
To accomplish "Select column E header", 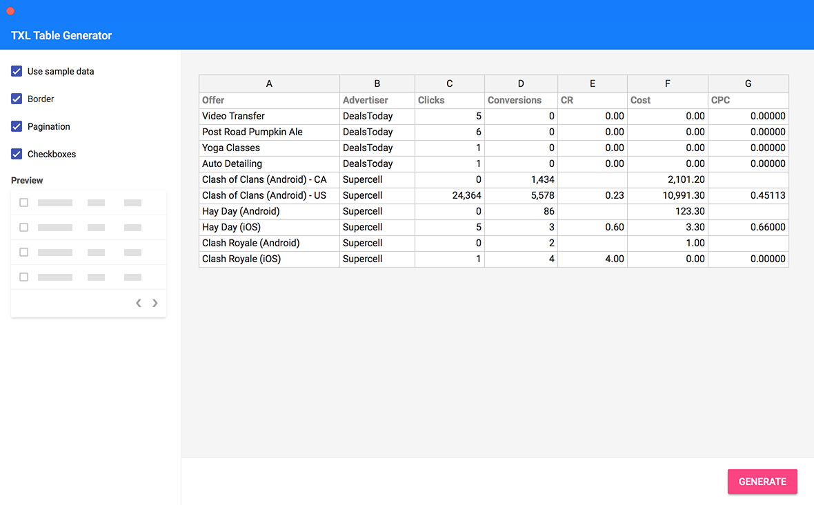I will pyautogui.click(x=593, y=83).
